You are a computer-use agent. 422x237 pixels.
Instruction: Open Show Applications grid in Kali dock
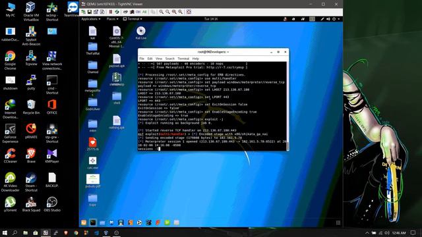coord(338,223)
